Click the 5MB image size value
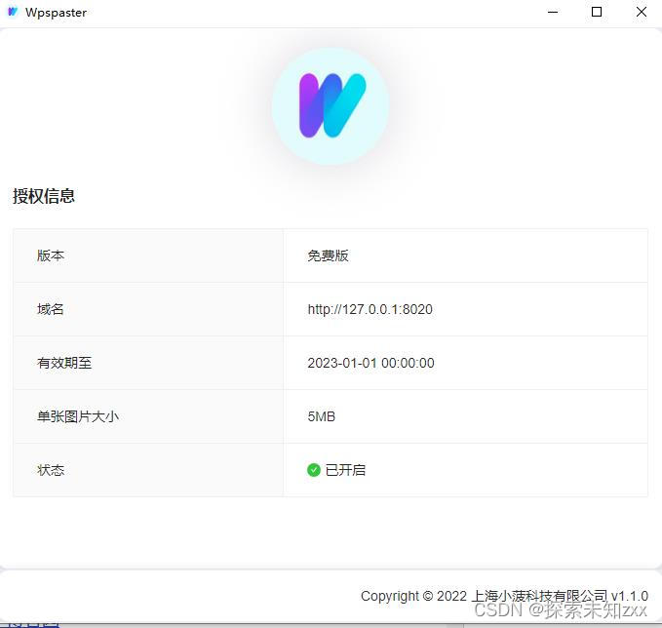Viewport: 662px width, 628px height. click(322, 416)
